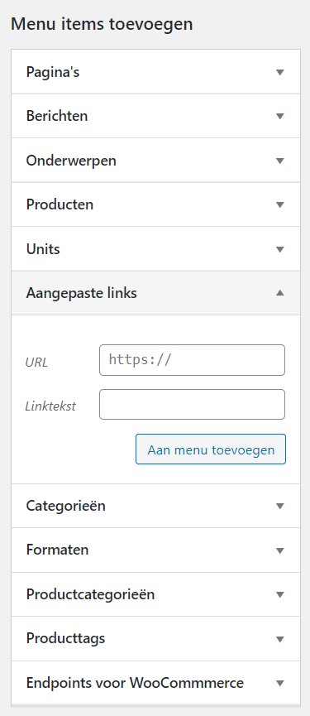
Task: Expand the Berichten section arrow
Action: tap(280, 116)
